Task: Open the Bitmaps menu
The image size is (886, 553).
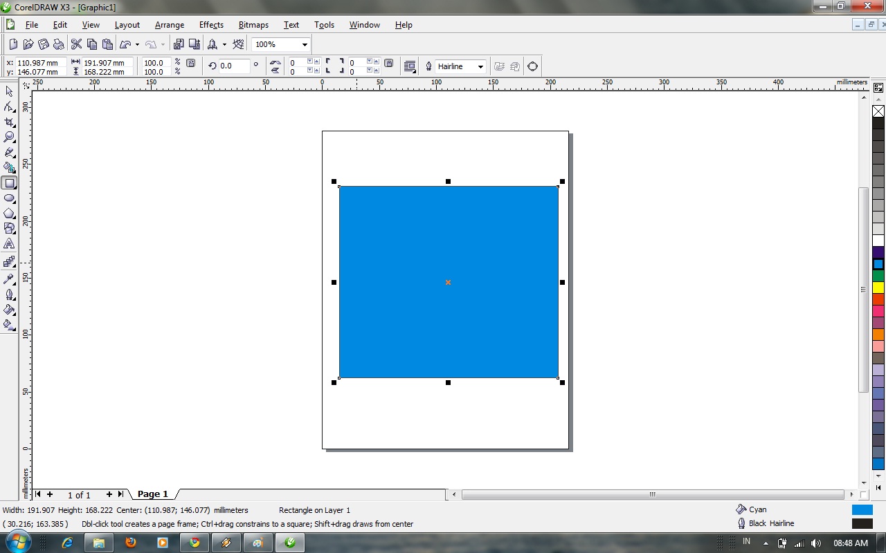Action: pos(253,25)
